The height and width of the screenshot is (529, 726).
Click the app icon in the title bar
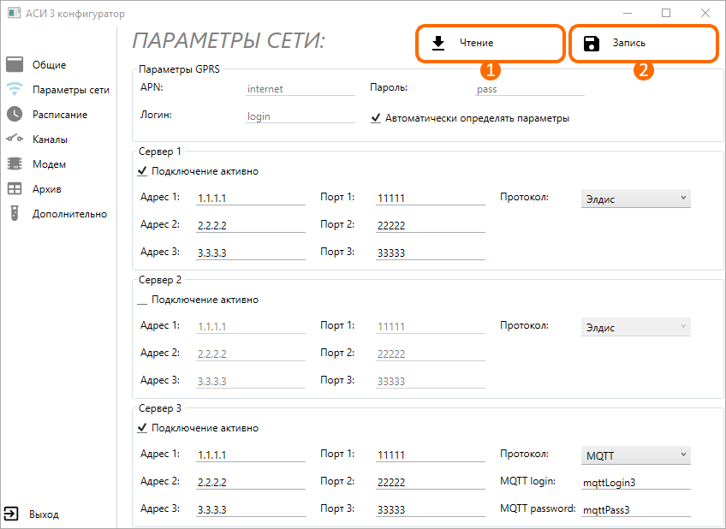tap(14, 13)
